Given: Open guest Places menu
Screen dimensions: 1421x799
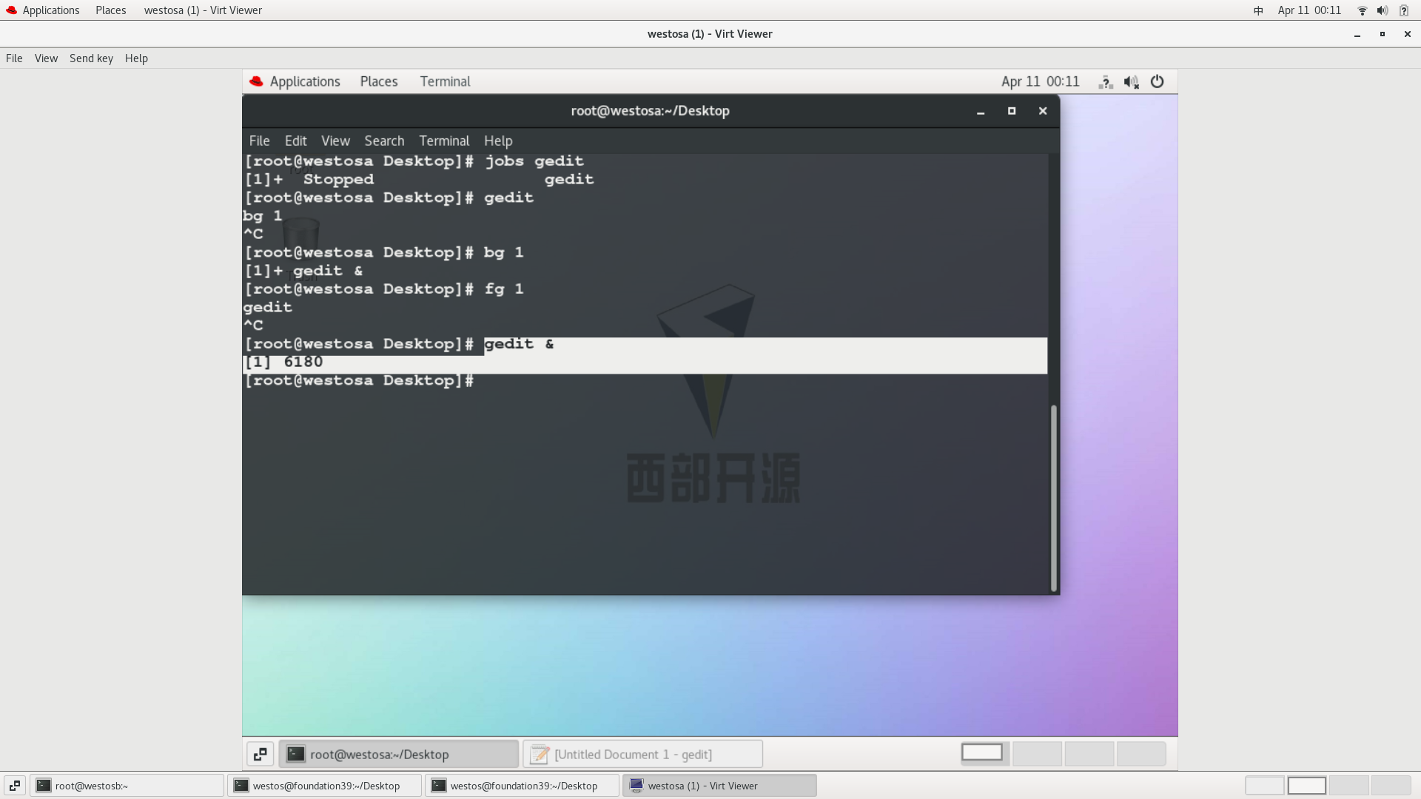Looking at the screenshot, I should (379, 81).
